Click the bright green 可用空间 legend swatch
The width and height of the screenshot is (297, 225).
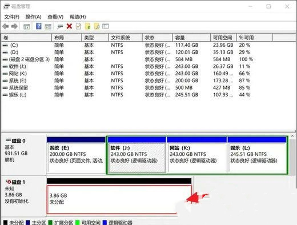[x=78, y=223]
